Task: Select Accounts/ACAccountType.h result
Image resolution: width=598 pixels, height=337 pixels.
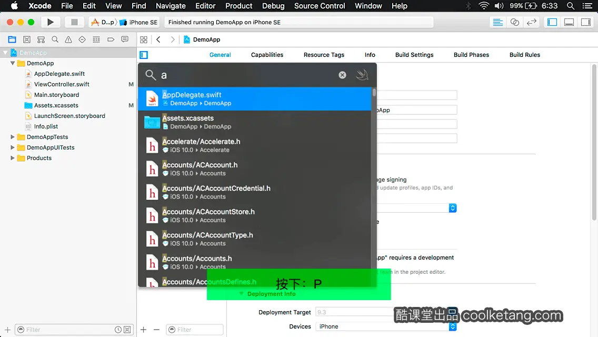Action: (x=255, y=239)
